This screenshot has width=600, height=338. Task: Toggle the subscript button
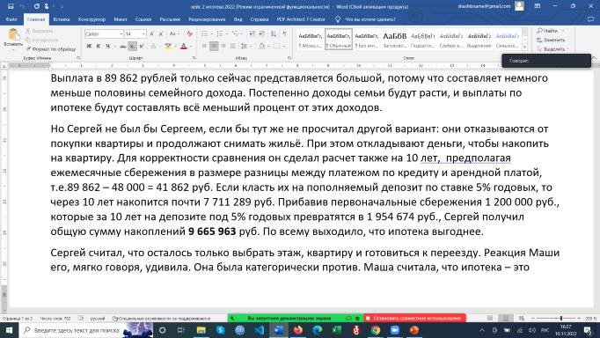point(132,47)
